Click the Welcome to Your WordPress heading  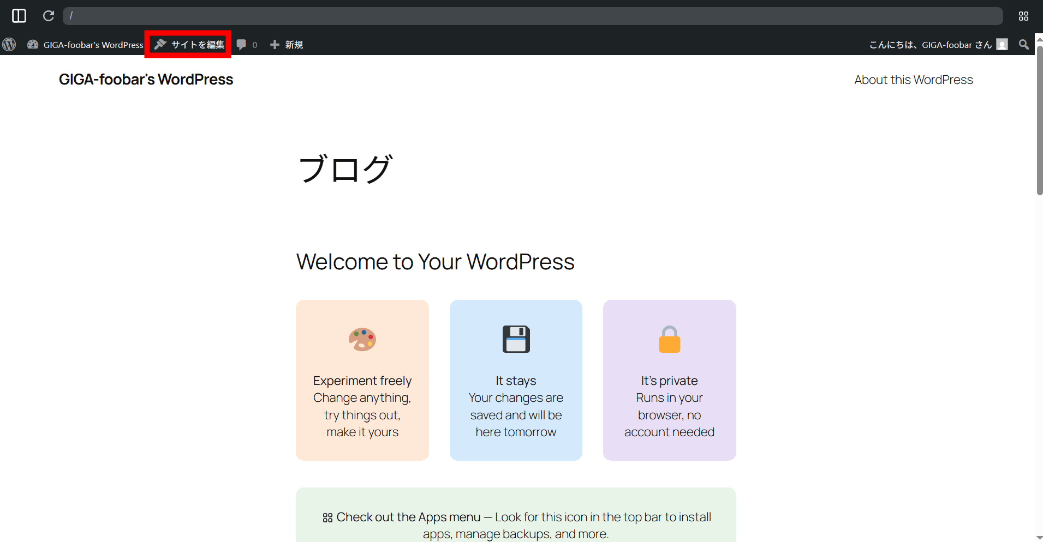point(435,262)
